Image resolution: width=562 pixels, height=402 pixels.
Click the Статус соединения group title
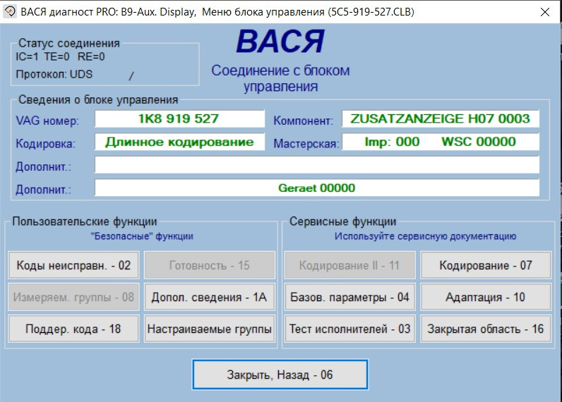(x=69, y=43)
